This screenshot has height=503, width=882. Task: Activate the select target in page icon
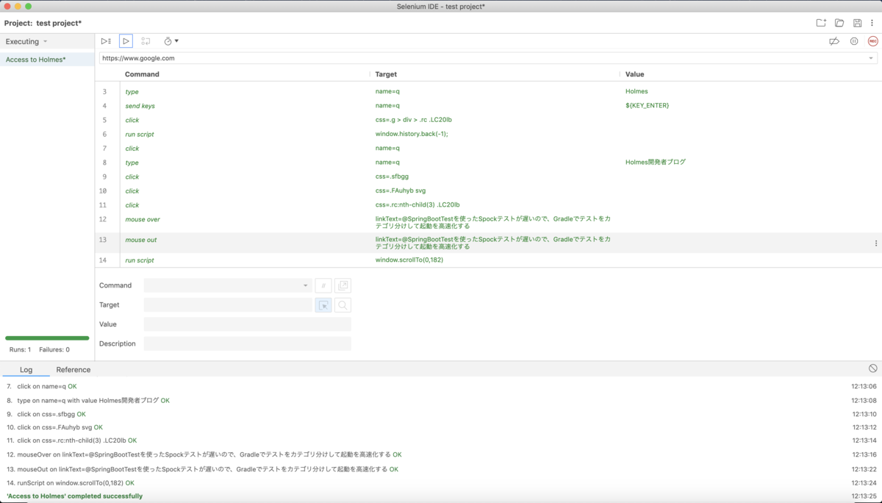[x=323, y=305]
